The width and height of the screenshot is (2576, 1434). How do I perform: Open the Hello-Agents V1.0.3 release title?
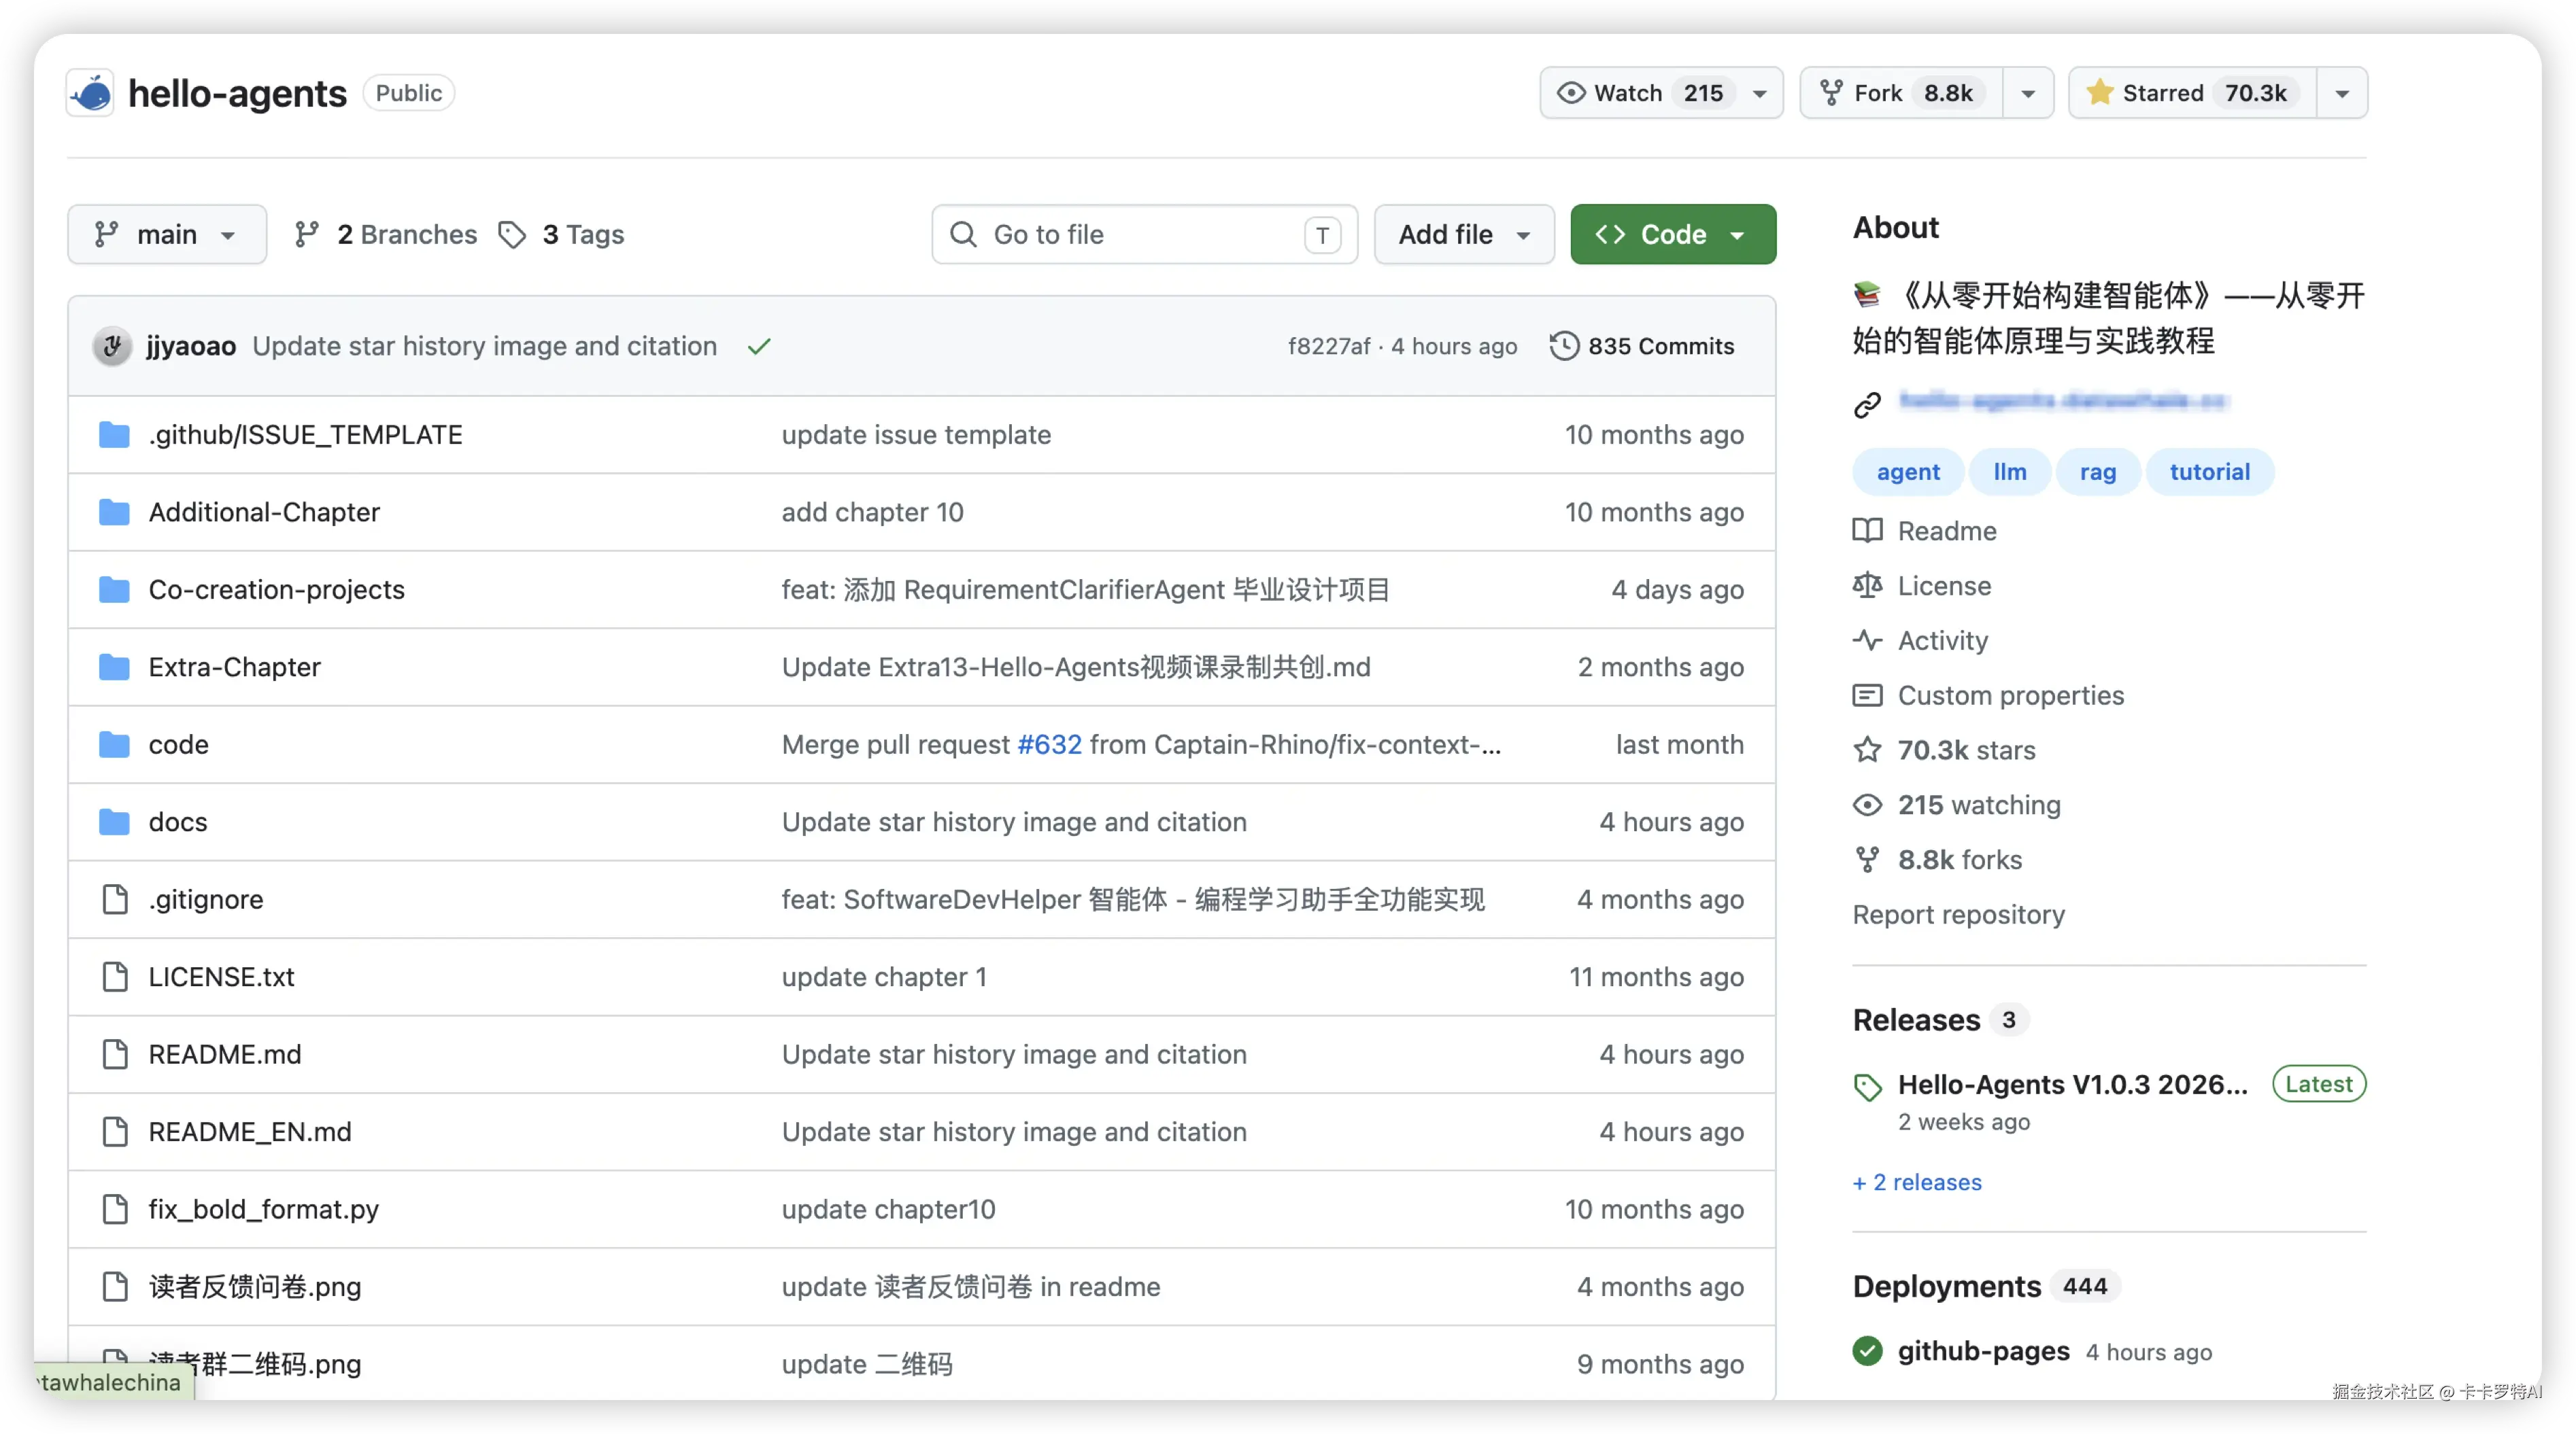click(x=2072, y=1085)
